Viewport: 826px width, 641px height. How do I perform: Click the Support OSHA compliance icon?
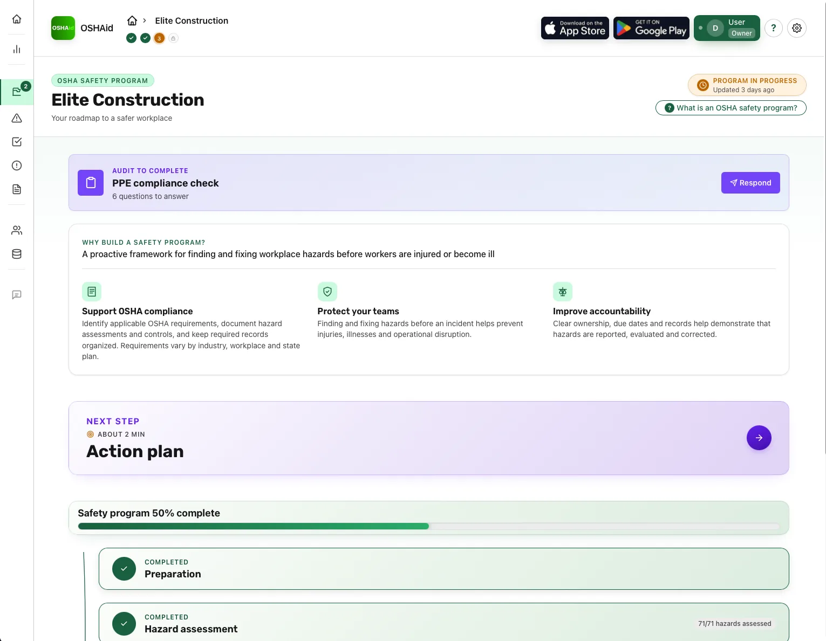pos(92,292)
